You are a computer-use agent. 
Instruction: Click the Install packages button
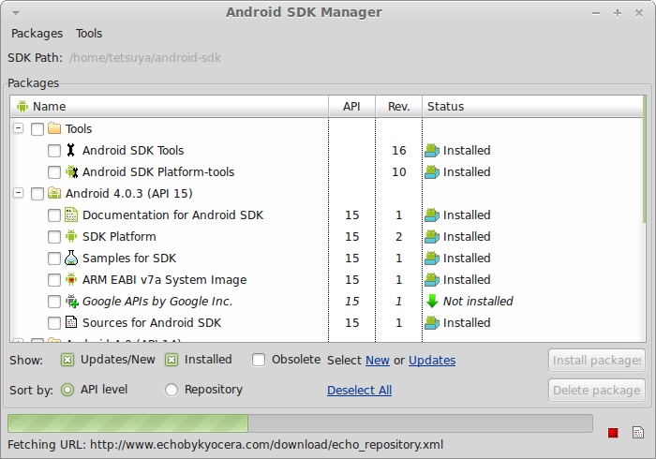(597, 361)
